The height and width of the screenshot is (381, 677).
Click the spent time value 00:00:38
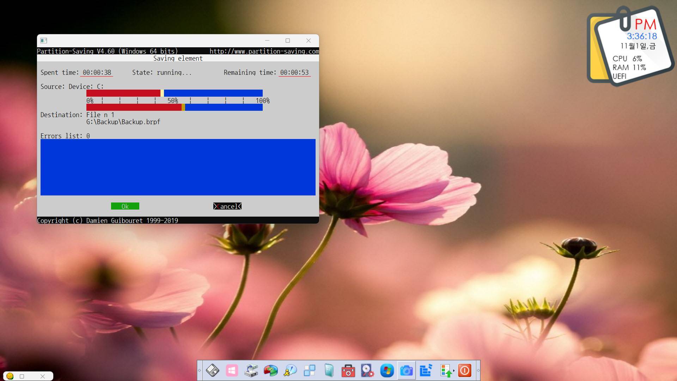coord(97,72)
